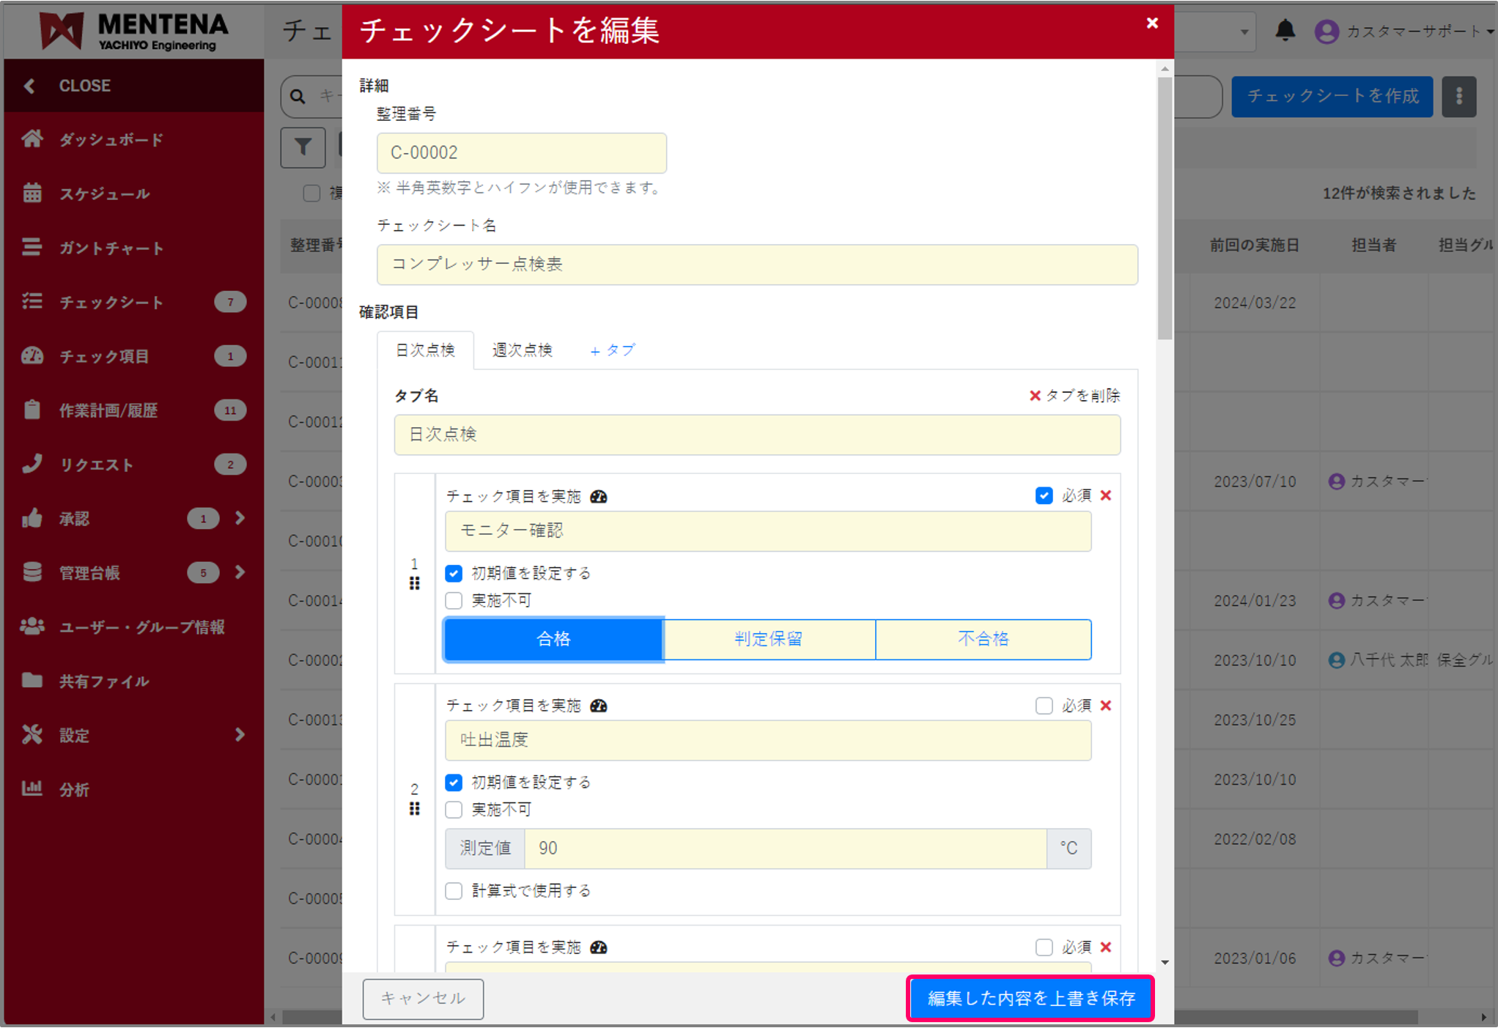Check 計算式で使用する for 吐出温度
1498x1028 pixels.
[x=454, y=890]
